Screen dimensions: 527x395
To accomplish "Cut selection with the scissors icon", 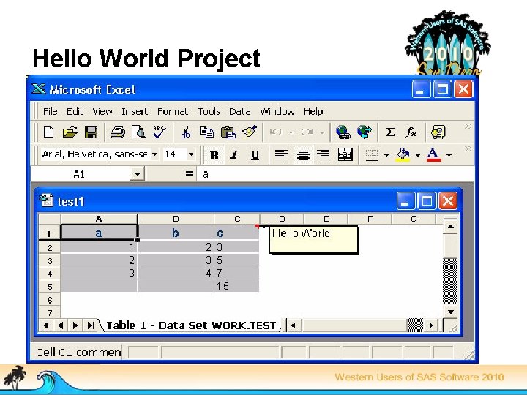I will 185,132.
